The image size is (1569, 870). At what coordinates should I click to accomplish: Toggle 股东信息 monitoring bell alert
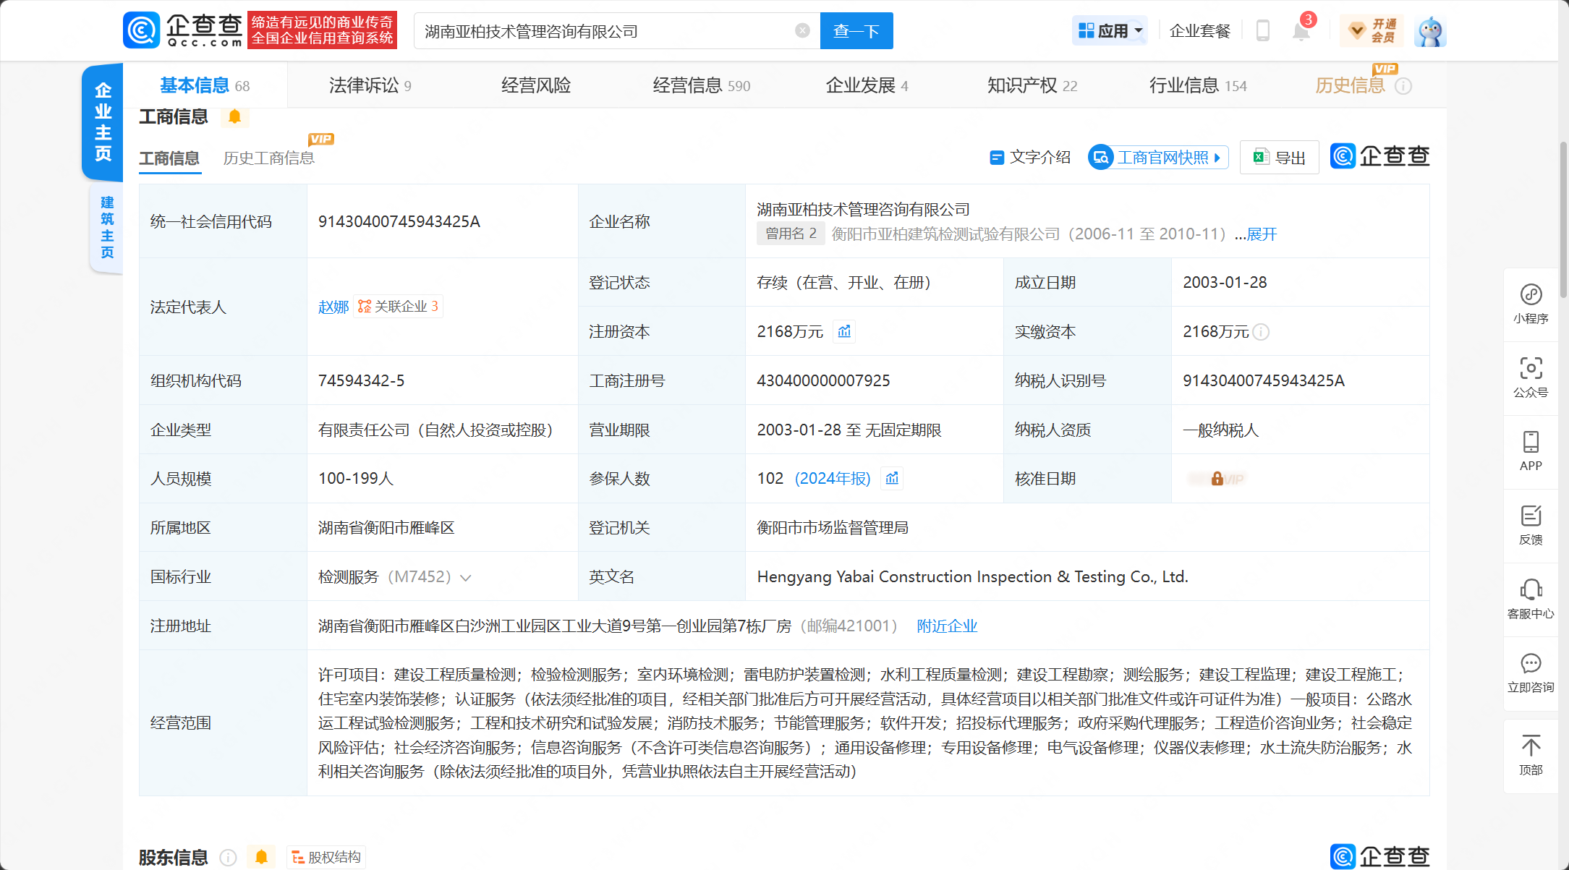[261, 857]
